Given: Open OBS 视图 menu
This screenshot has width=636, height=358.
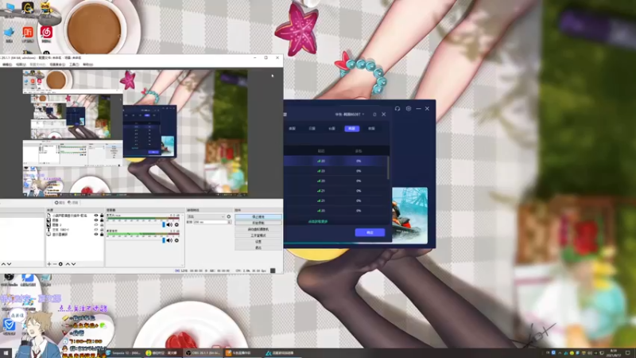Looking at the screenshot, I should tap(21, 64).
